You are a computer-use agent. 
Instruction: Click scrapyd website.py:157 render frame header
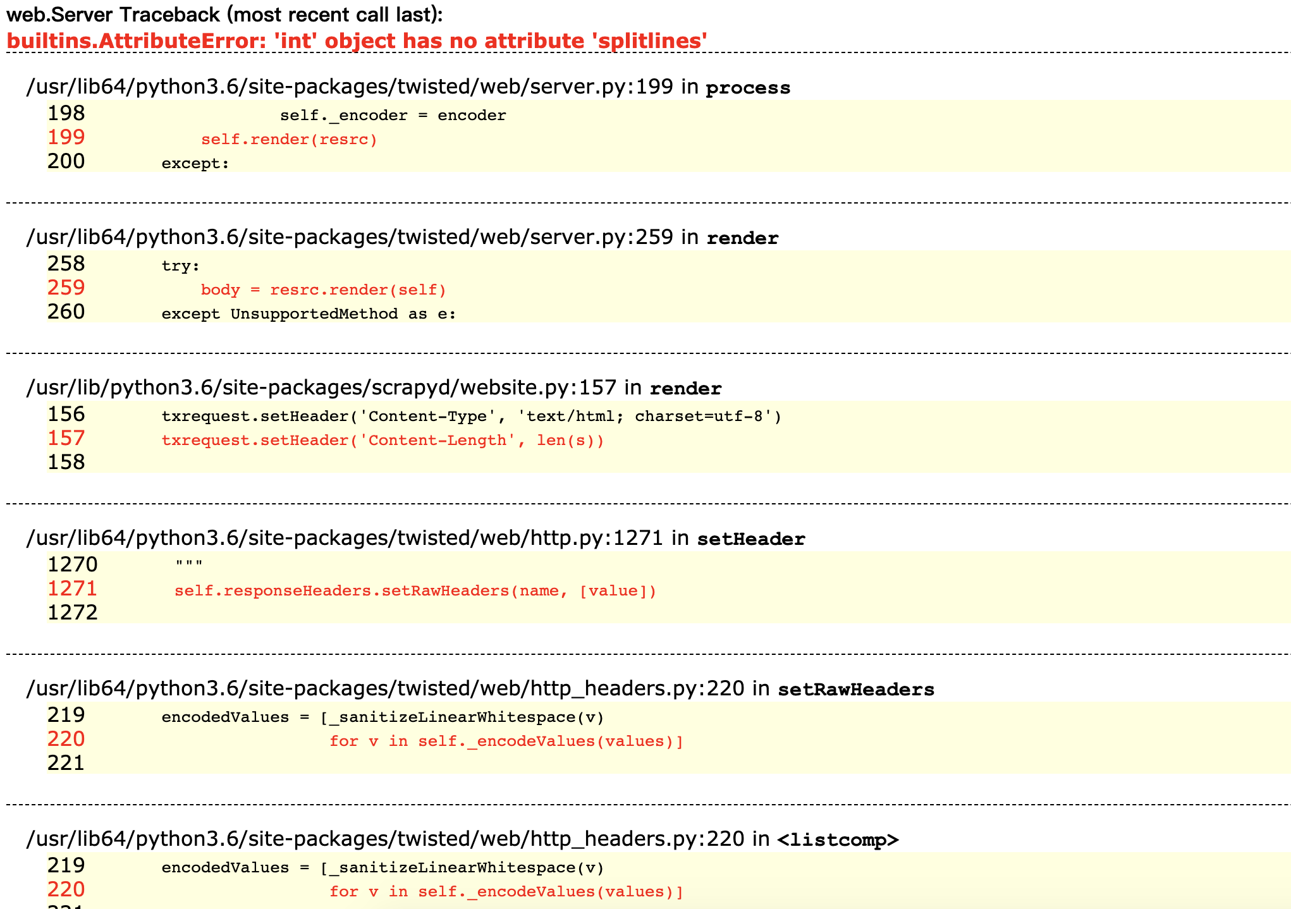point(374,387)
